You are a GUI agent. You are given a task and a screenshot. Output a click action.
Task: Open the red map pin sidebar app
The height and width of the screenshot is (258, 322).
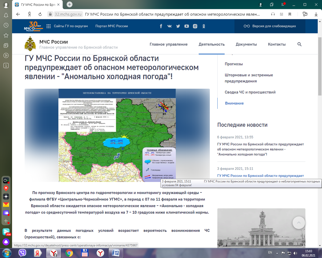click(6, 188)
